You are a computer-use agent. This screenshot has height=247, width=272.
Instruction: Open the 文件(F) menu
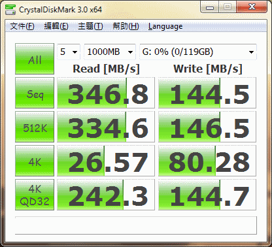tap(22, 26)
